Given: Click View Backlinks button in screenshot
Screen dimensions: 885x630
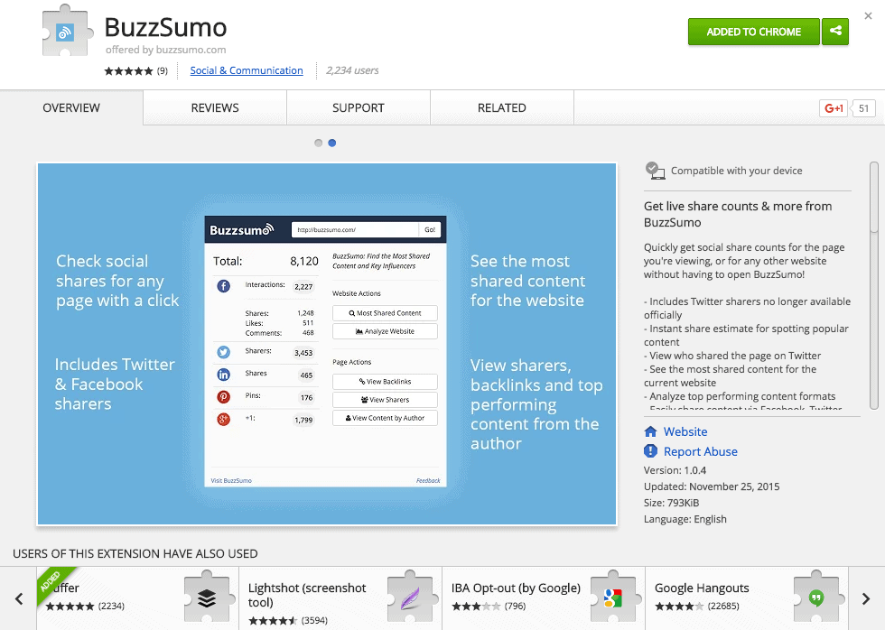Looking at the screenshot, I should pos(385,381).
